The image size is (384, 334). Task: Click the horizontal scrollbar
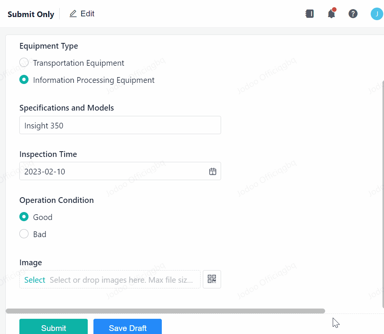165,311
